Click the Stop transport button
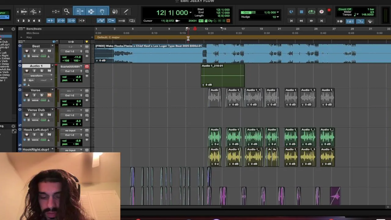This screenshot has width=391, height=220. tap(301, 12)
